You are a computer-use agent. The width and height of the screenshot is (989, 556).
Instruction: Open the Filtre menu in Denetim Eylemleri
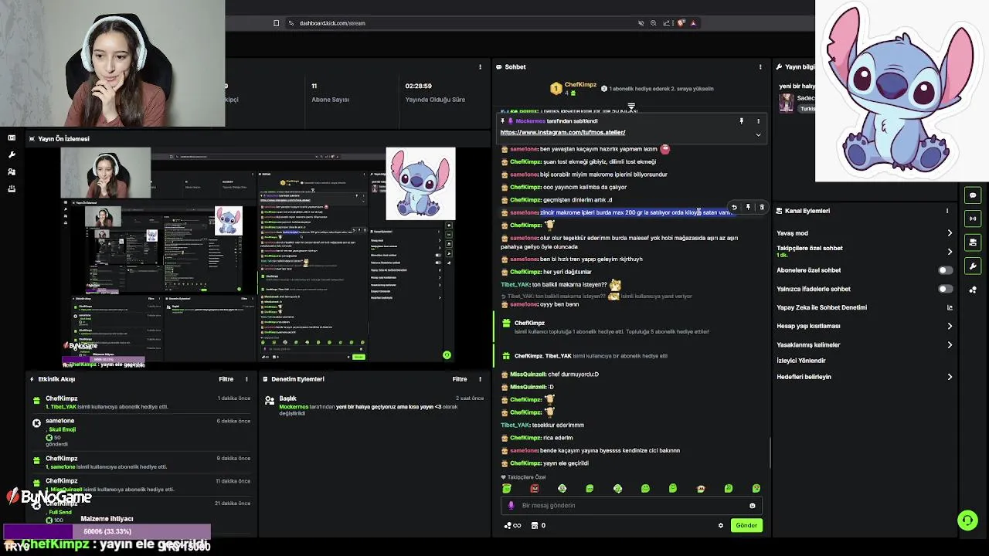coord(460,379)
